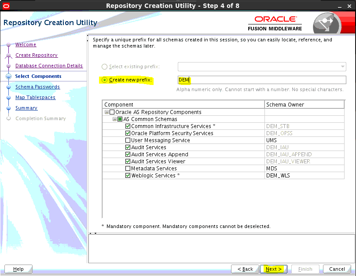Uncheck Oracle Platform Security Services
Viewport: 356px width, 276px height.
click(x=128, y=133)
